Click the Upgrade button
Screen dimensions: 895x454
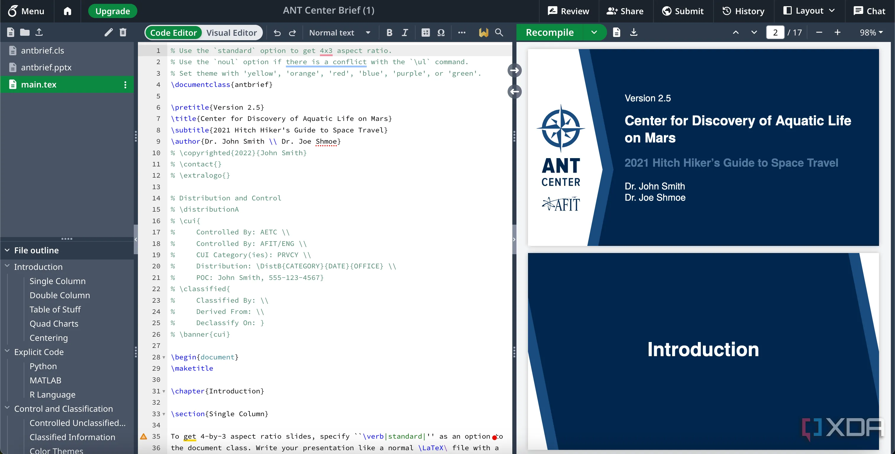click(112, 11)
